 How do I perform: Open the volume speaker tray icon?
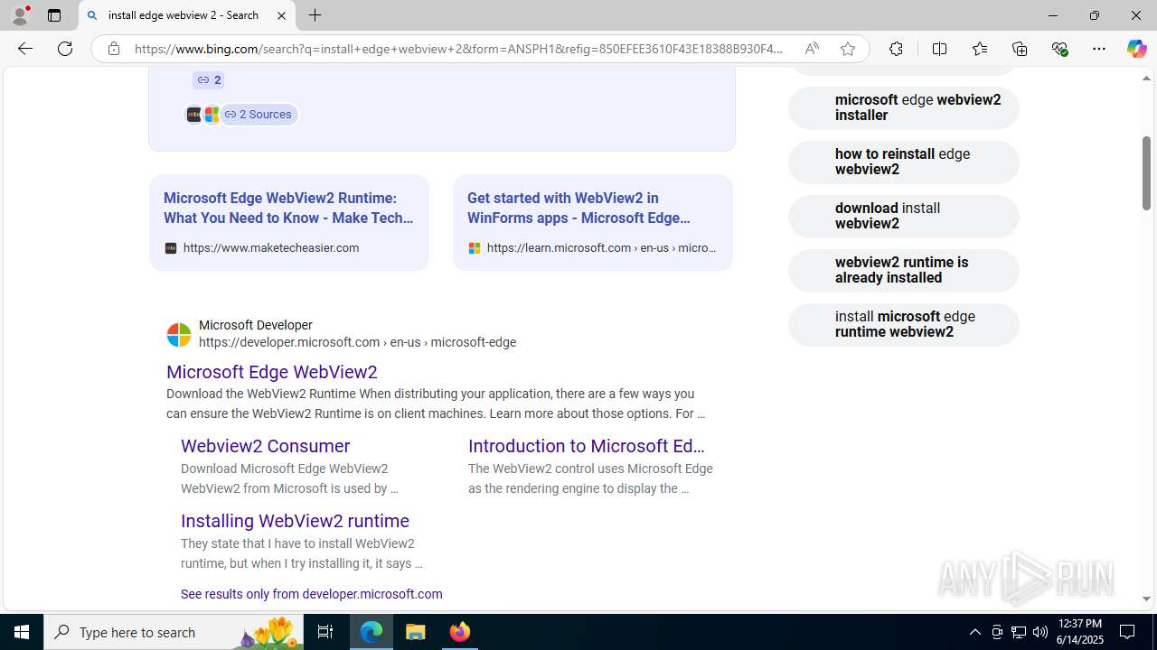tap(1040, 632)
